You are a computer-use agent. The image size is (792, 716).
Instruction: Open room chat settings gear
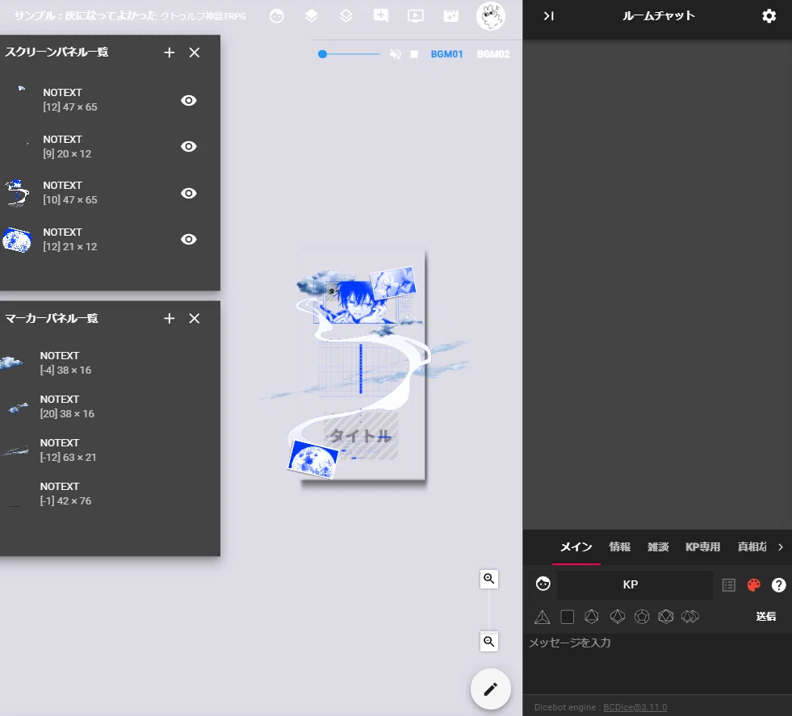pyautogui.click(x=769, y=16)
